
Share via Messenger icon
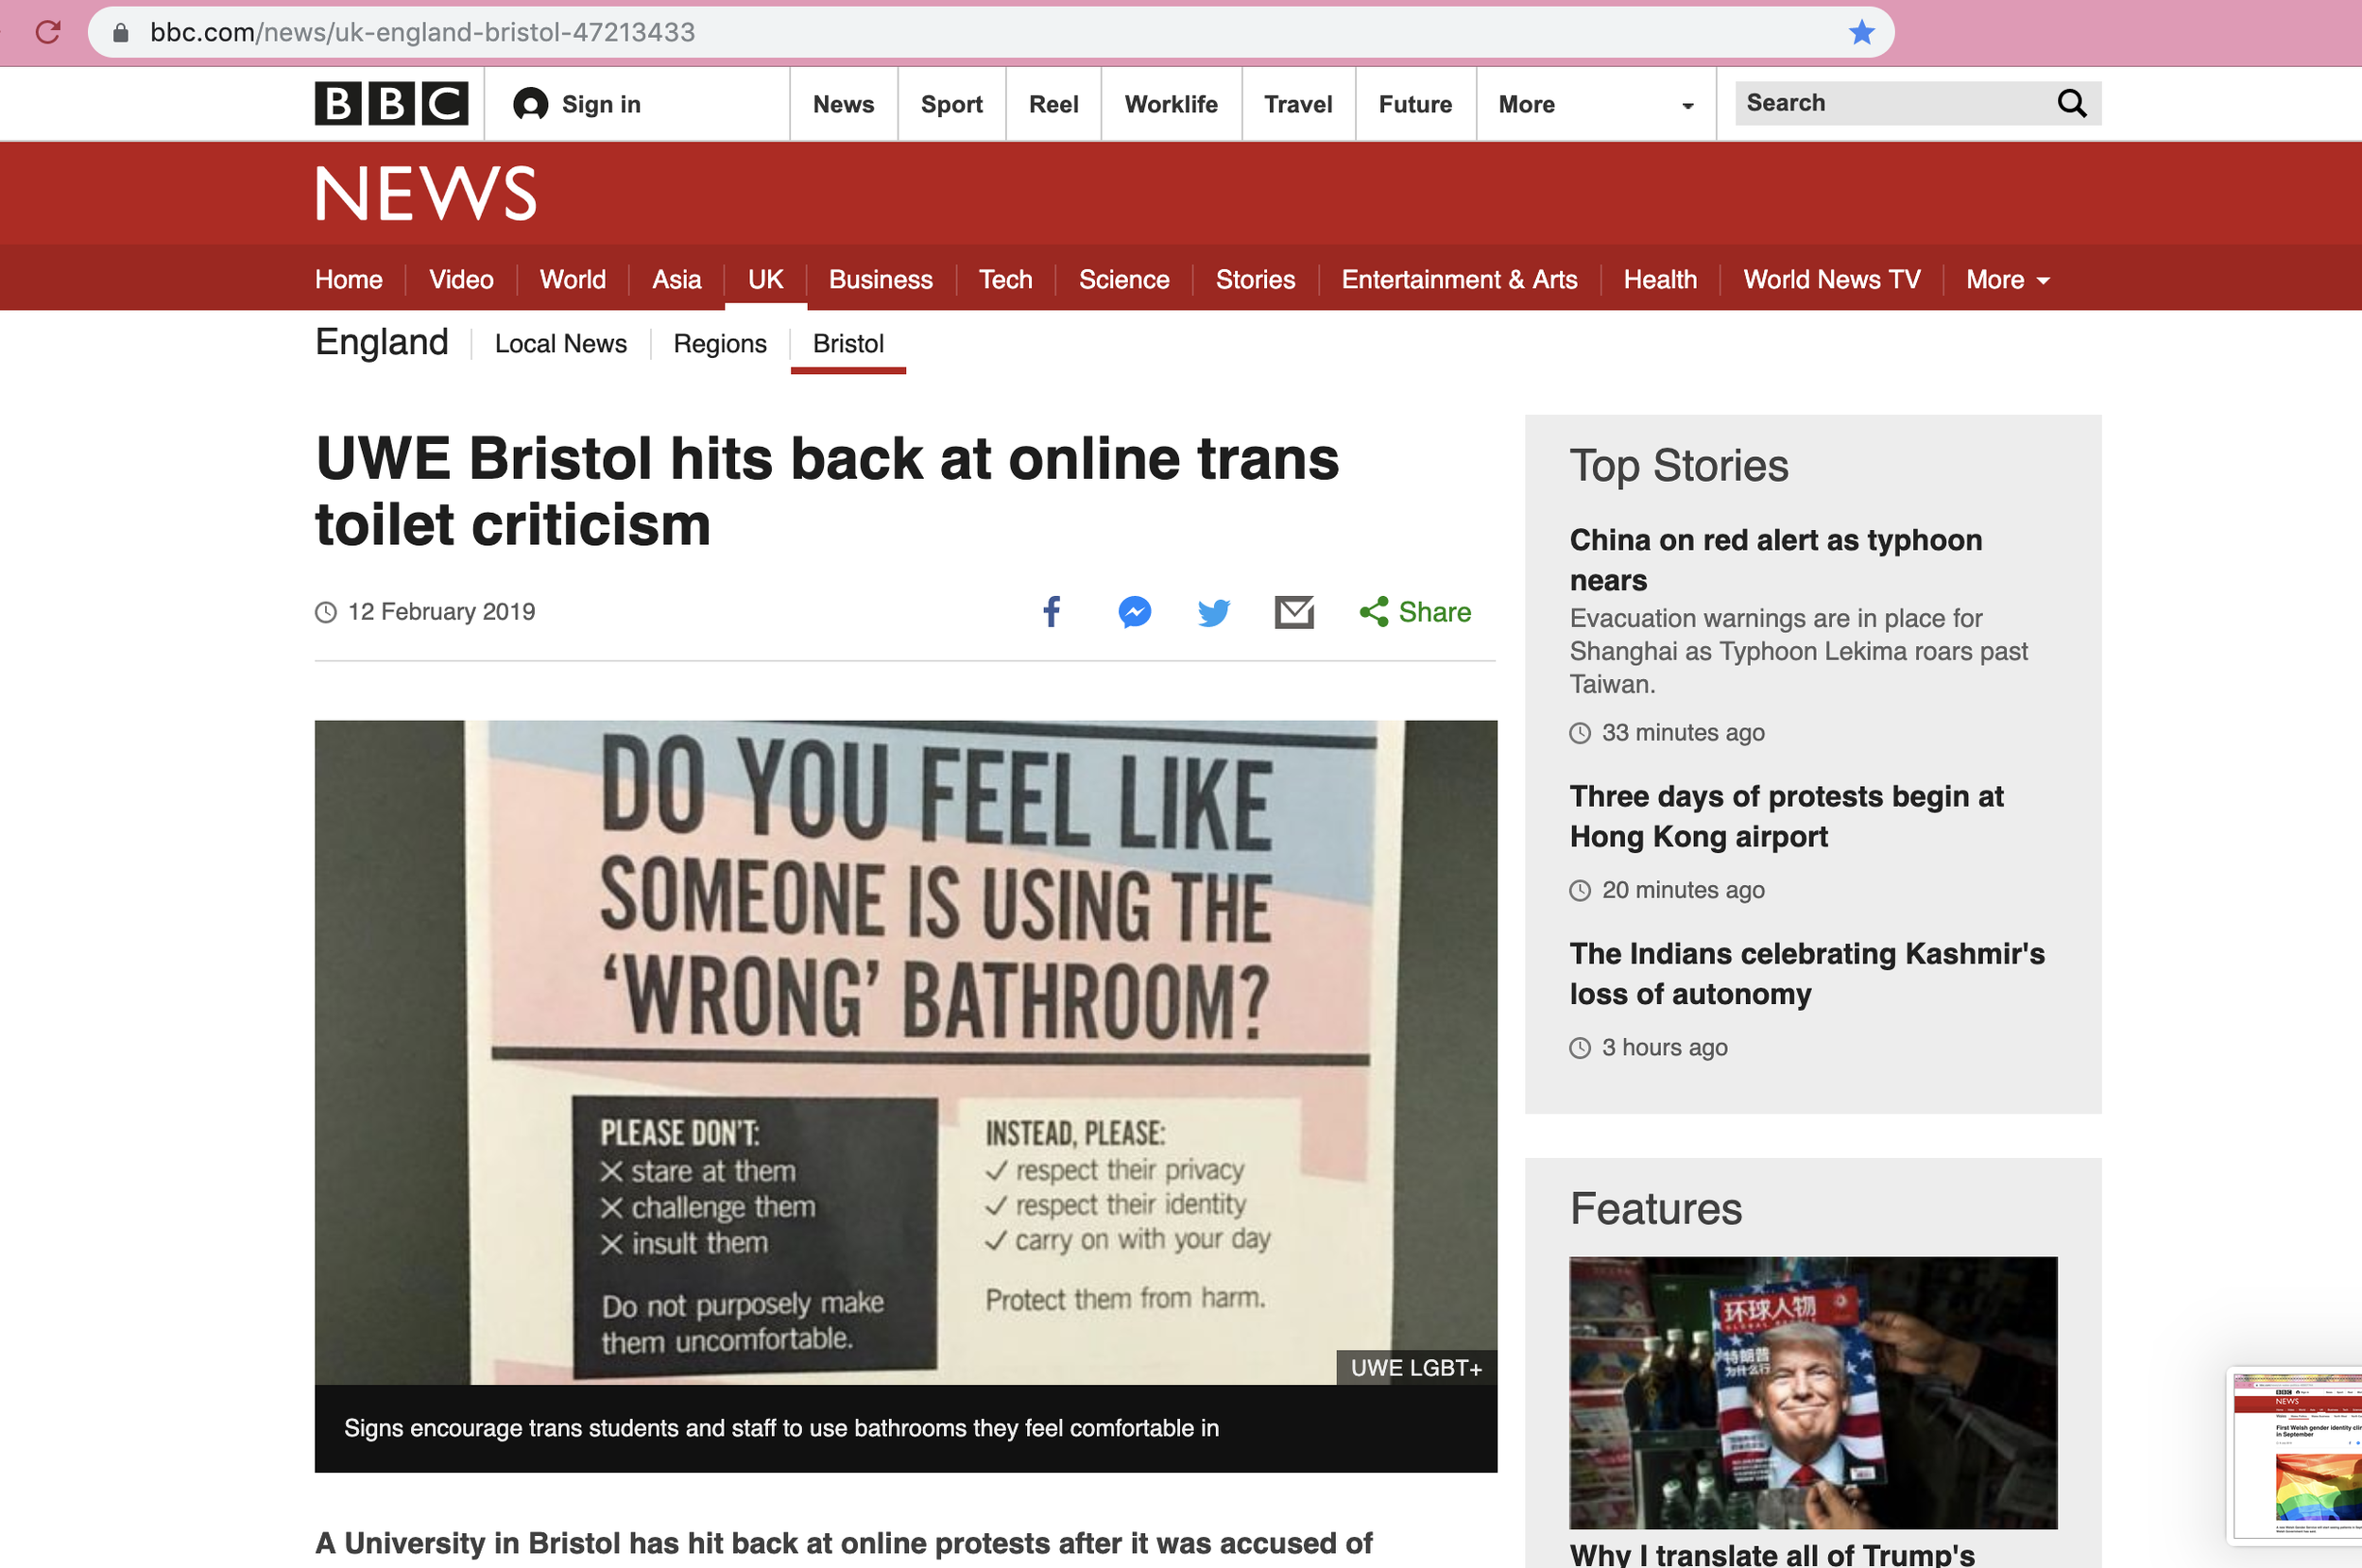coord(1134,611)
